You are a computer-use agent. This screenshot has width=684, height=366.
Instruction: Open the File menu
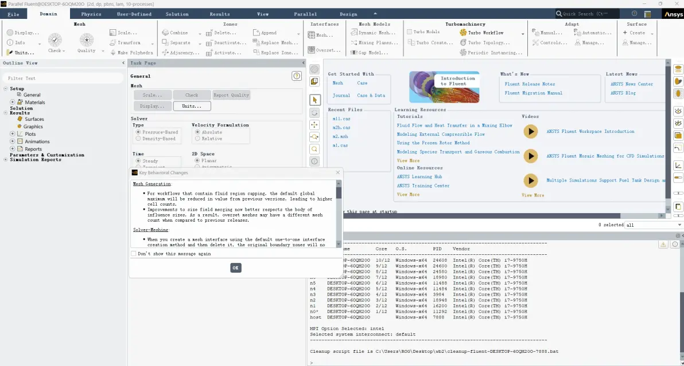[14, 14]
